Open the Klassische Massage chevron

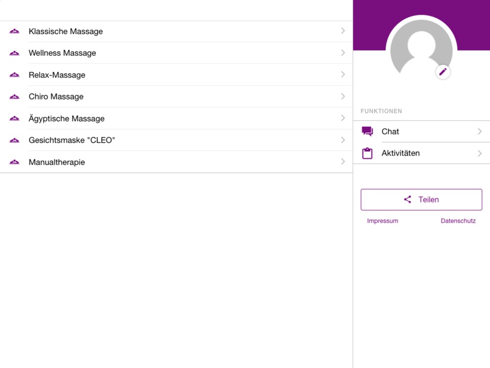pos(343,30)
